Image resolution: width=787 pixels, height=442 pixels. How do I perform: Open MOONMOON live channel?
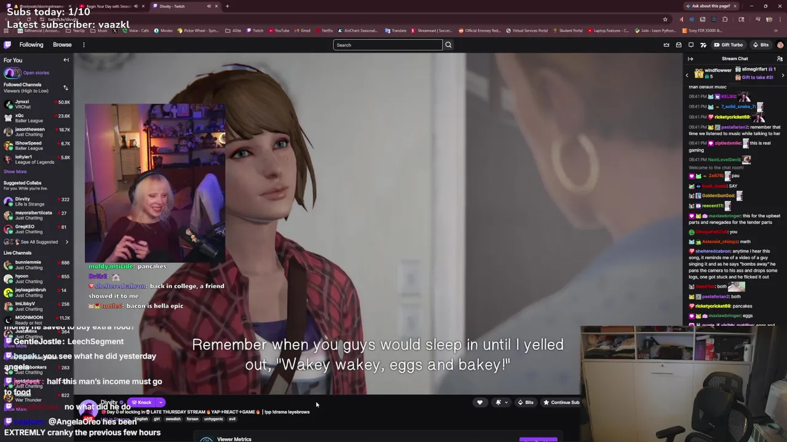click(x=37, y=320)
